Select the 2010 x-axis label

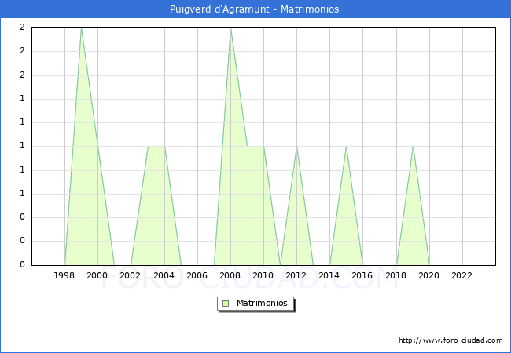tap(263, 275)
